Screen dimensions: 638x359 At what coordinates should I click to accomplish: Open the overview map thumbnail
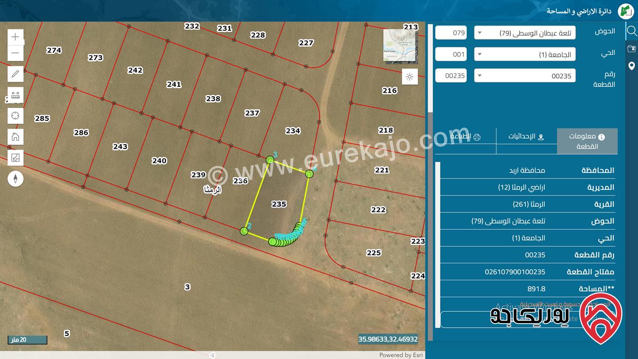pyautogui.click(x=400, y=45)
